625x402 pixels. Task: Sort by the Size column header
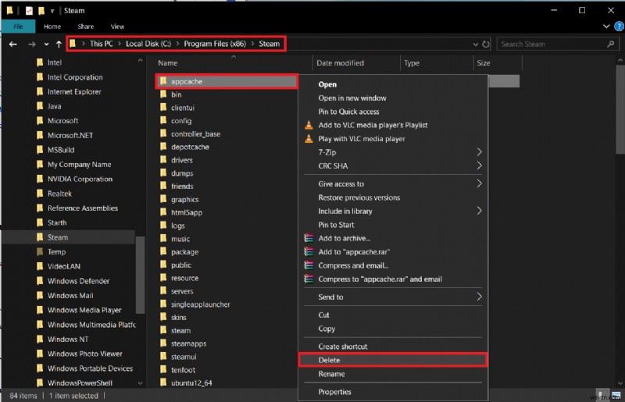484,63
